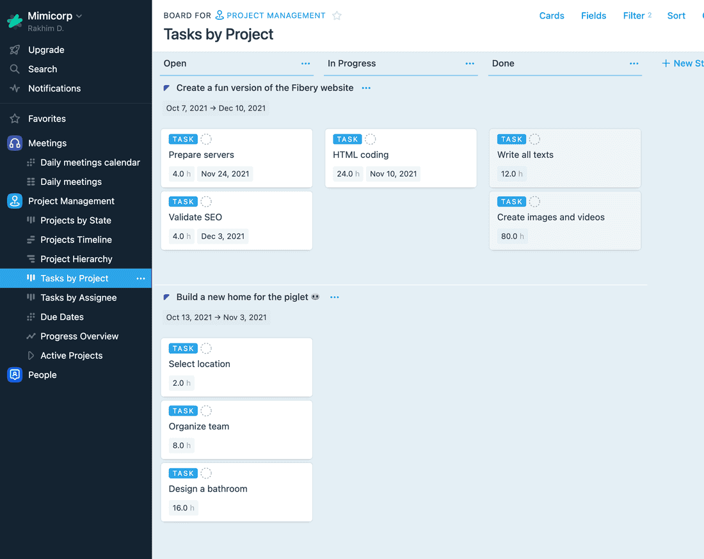Click the Meetings space icon

(14, 143)
